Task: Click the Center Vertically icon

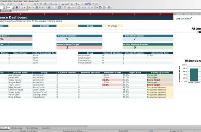Action: click(49, 8)
